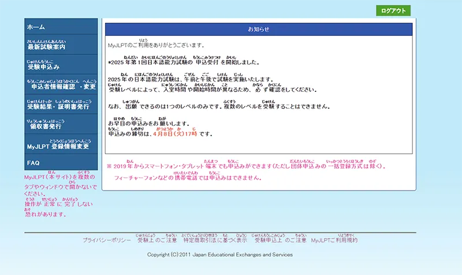Click the green ログアウト logout button
This screenshot has height=275, width=462.
[393, 10]
